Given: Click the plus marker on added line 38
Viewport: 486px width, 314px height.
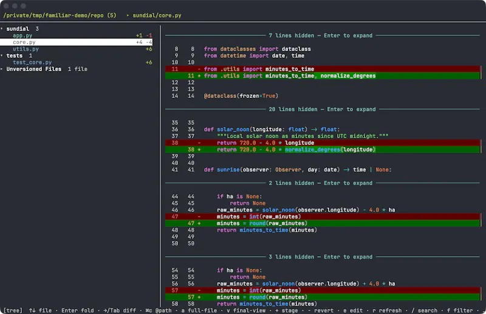Looking at the screenshot, I should pyautogui.click(x=199, y=149).
